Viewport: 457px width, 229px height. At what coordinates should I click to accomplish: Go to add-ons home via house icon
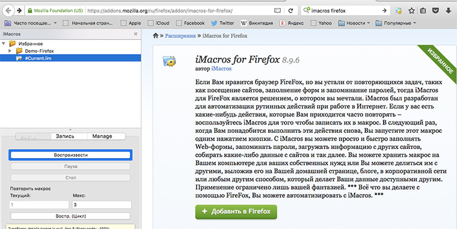tap(156, 35)
